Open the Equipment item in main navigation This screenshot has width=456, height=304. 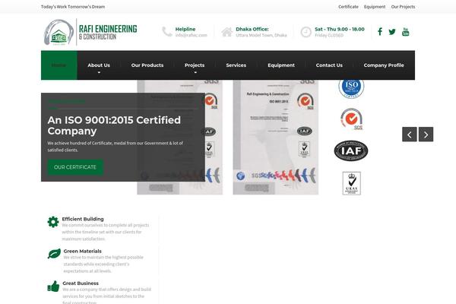pyautogui.click(x=281, y=65)
